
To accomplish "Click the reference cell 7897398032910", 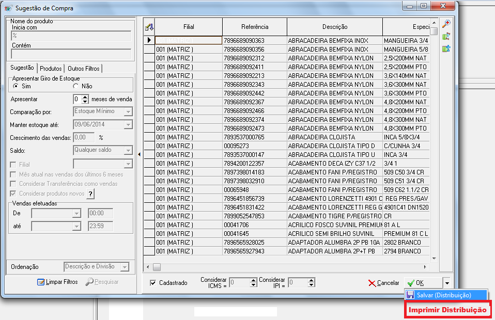I will [254, 181].
